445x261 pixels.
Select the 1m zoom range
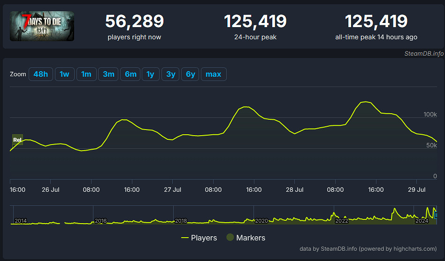click(86, 74)
